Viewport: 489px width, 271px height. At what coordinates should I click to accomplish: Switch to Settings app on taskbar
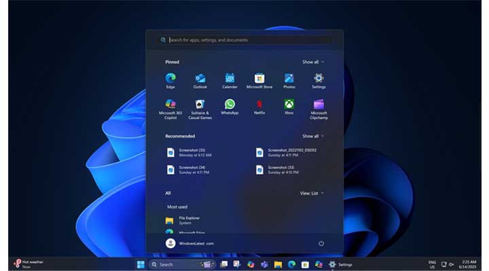point(340,264)
